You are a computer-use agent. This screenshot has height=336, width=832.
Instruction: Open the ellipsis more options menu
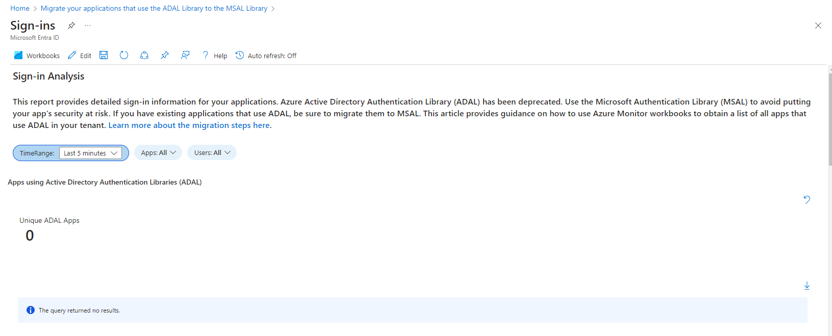pyautogui.click(x=88, y=25)
